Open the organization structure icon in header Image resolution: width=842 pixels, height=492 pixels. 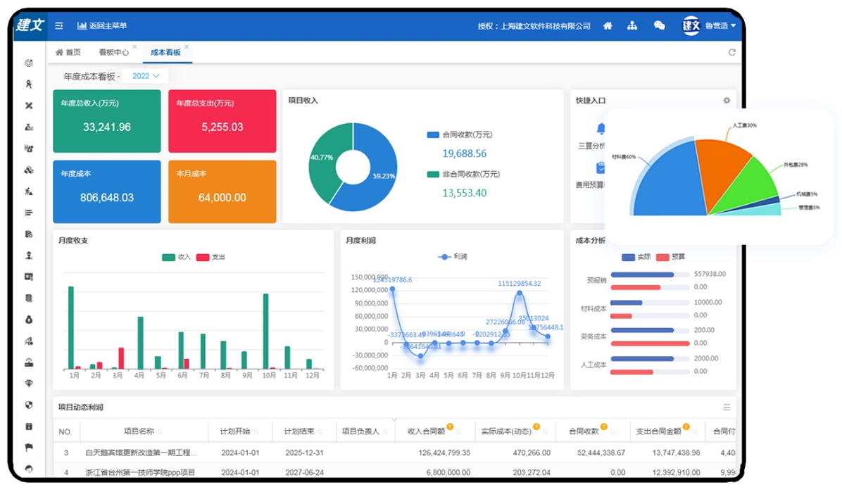pyautogui.click(x=632, y=26)
